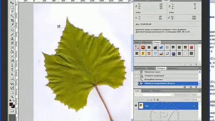Create new snapshot in History panel
215x121 pixels.
point(190,87)
